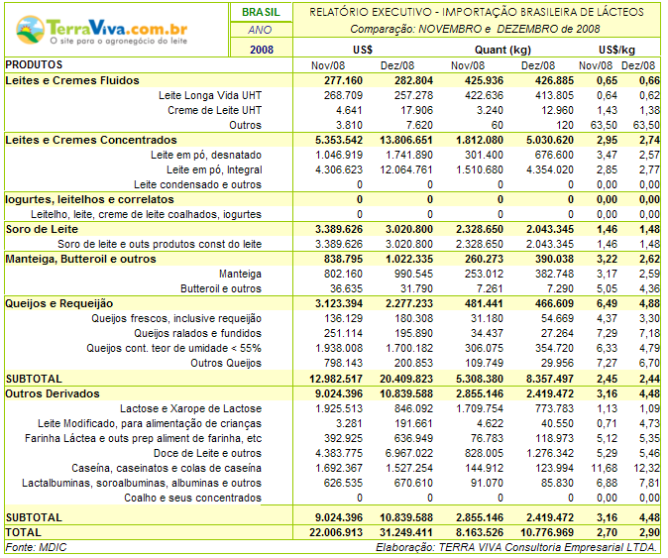Click Leite condensado e outros label
This screenshot has width=668, height=558.
click(197, 185)
